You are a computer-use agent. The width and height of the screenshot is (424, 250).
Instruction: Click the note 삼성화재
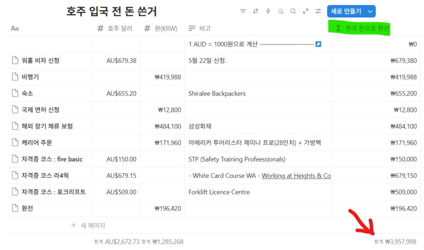pos(200,126)
